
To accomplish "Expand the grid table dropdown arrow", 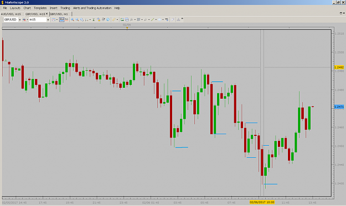I will 142,19.
